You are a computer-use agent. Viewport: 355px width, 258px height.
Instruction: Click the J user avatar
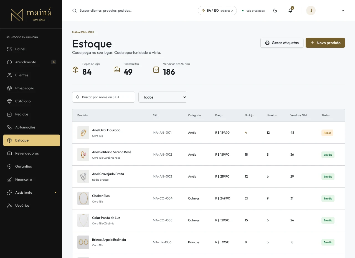311,11
